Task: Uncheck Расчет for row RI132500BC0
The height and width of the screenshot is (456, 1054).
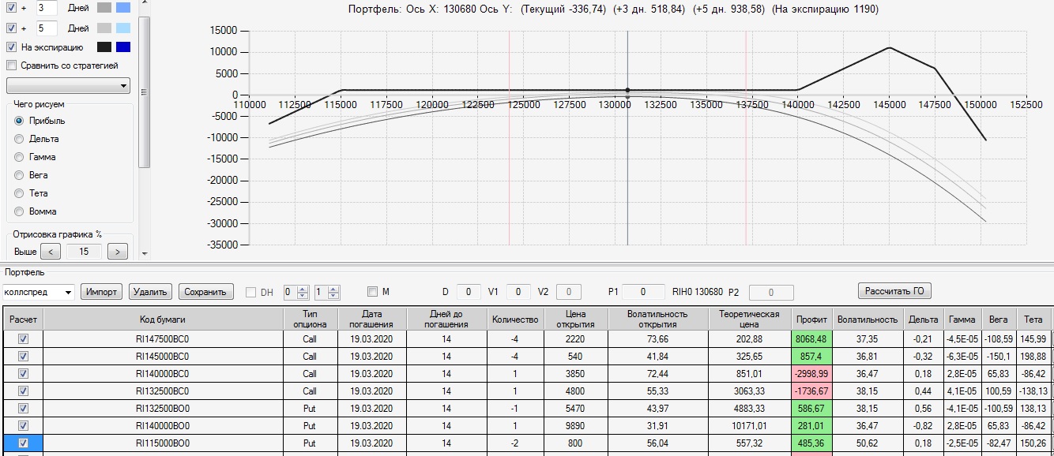Action: 23,391
